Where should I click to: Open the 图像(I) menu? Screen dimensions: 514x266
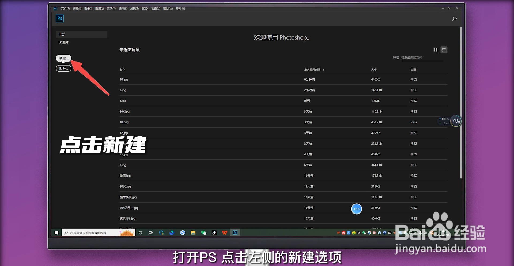click(x=88, y=9)
